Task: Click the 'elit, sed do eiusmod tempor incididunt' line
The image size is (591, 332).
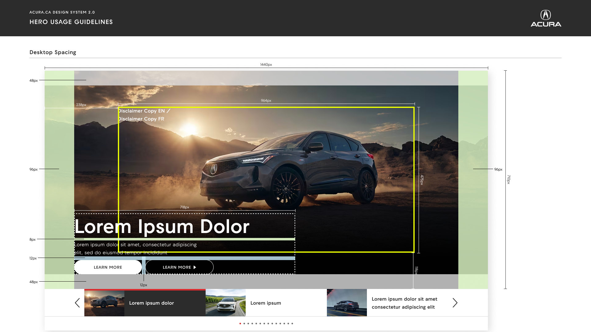Action: point(121,253)
